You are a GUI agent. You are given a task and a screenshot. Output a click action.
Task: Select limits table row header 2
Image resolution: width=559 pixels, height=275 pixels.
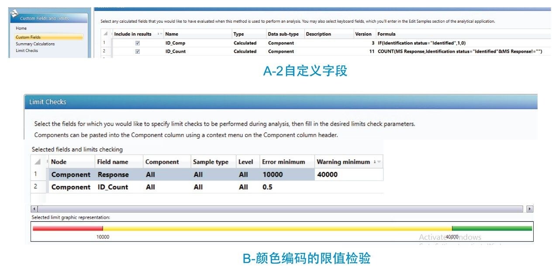(38, 187)
